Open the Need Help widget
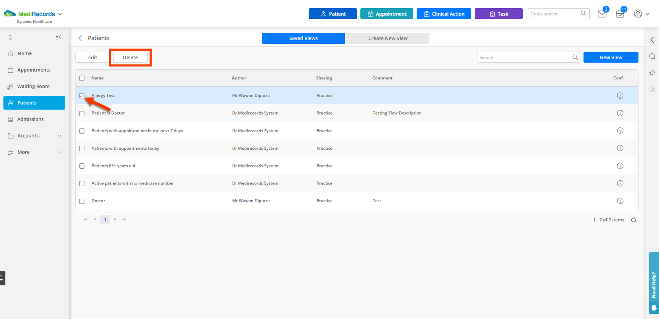The width and height of the screenshot is (659, 319). [654, 283]
